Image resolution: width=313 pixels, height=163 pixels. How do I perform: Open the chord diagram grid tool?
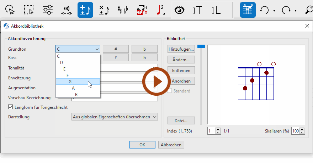[x=248, y=10]
